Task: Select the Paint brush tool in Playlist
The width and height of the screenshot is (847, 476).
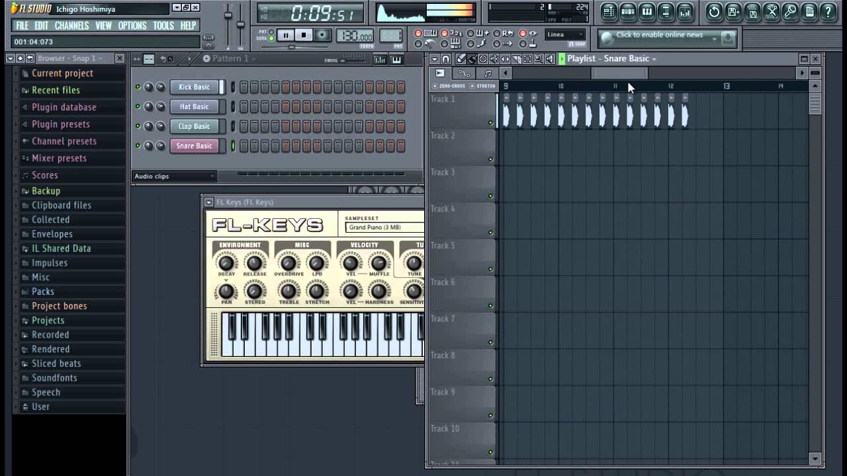Action: pos(472,59)
